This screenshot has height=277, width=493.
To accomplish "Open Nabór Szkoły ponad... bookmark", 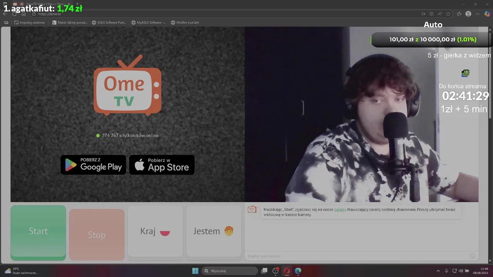I will pos(70,22).
